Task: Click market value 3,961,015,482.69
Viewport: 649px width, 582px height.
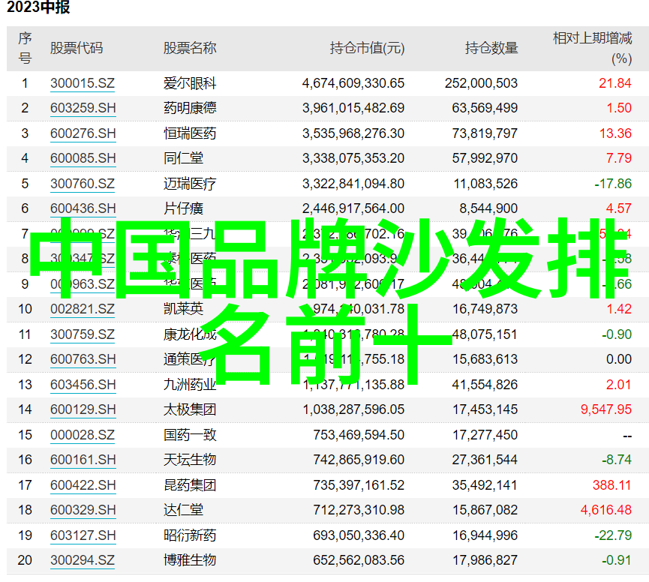Action: pos(353,108)
